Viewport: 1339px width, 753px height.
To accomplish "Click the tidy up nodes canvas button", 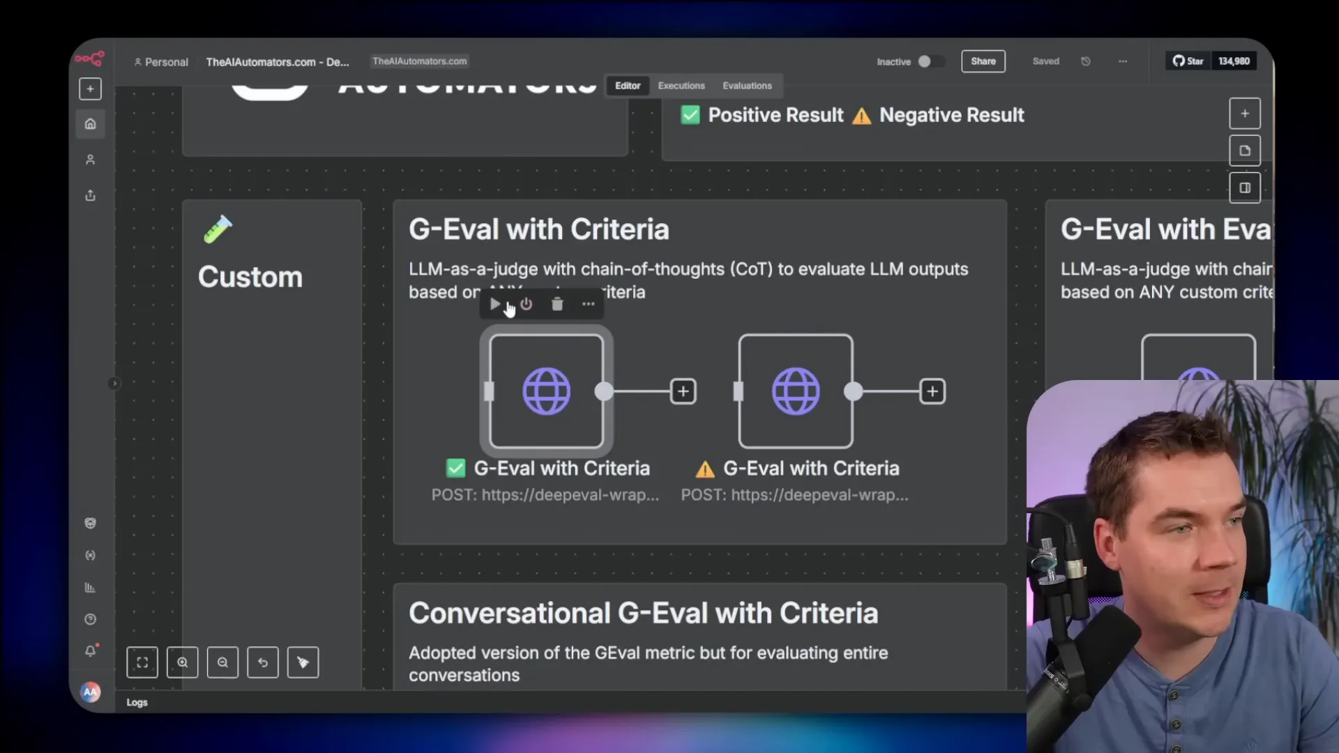I will pyautogui.click(x=303, y=662).
